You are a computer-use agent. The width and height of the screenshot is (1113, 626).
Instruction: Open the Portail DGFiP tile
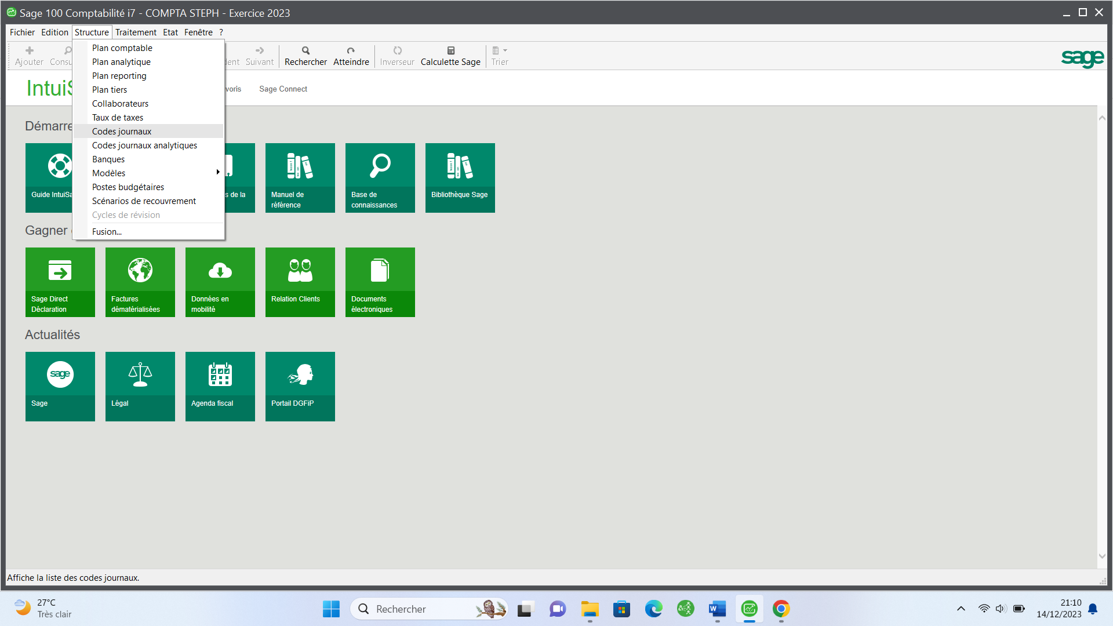pos(300,386)
